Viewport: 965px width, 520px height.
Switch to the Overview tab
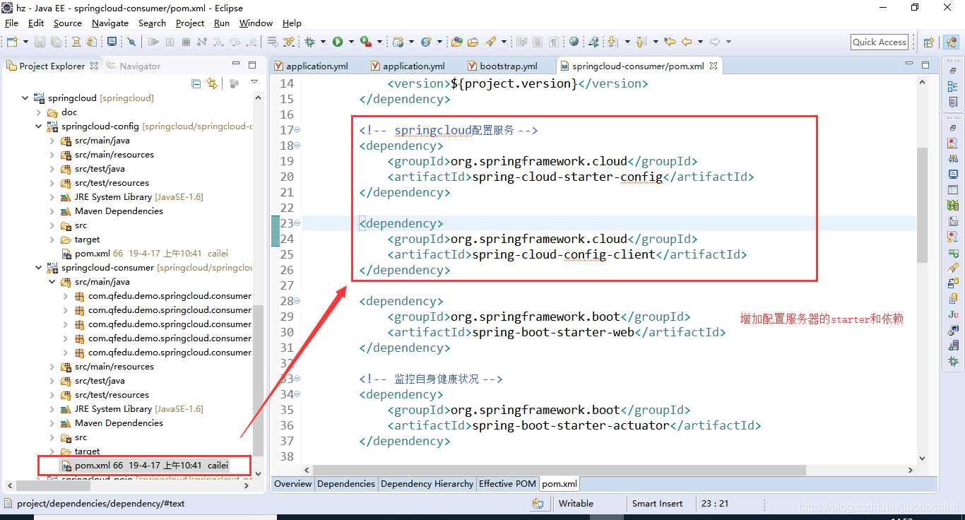pos(292,484)
